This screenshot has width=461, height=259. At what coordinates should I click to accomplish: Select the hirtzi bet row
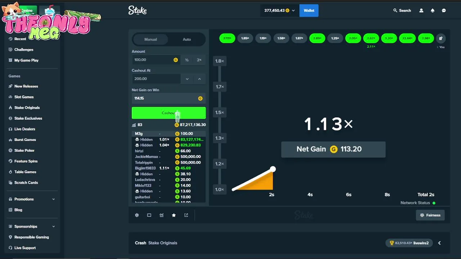(169, 151)
